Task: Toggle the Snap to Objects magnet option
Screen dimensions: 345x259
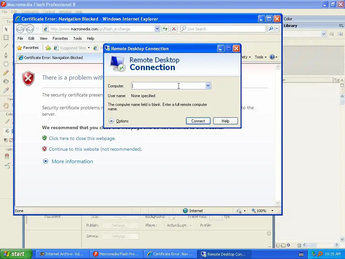Action: (7, 156)
